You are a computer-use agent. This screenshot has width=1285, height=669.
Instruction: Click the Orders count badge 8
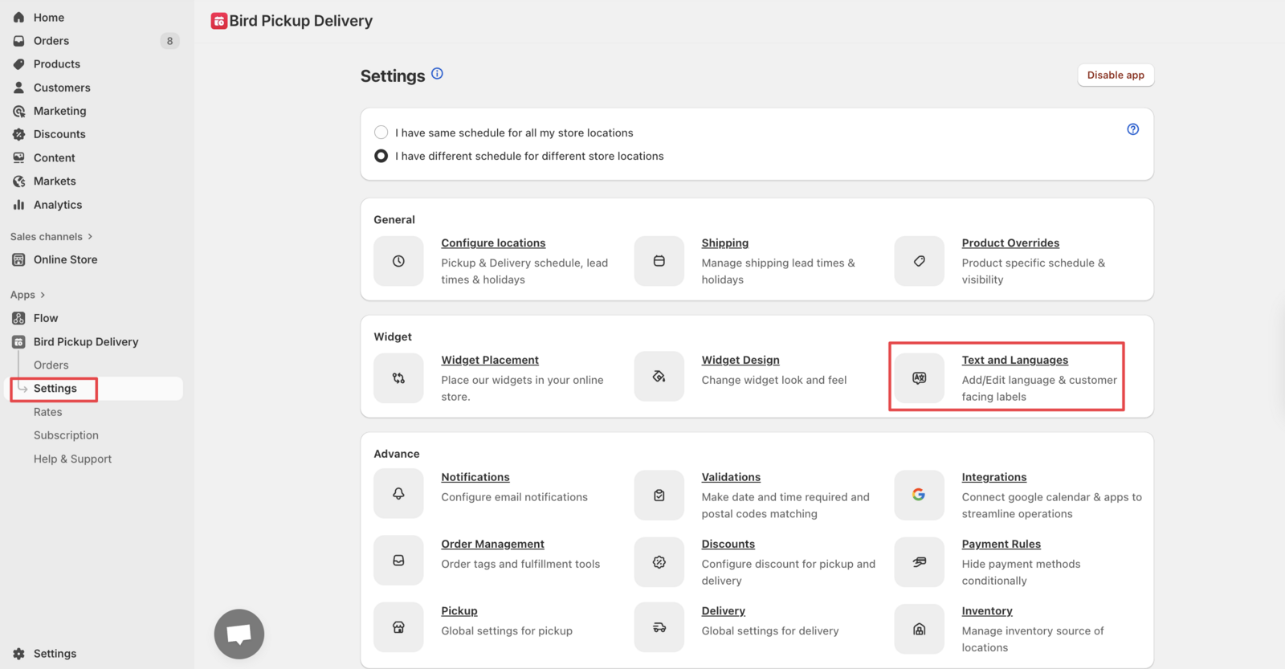point(169,41)
